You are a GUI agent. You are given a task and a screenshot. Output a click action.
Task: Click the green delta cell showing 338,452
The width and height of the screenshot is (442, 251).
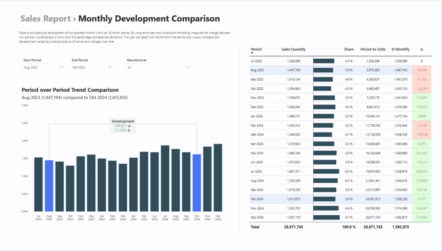coord(421,171)
